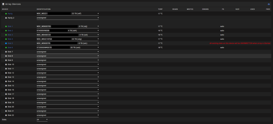
Task: Click the SIZE column header
Action: [x=237, y=9]
